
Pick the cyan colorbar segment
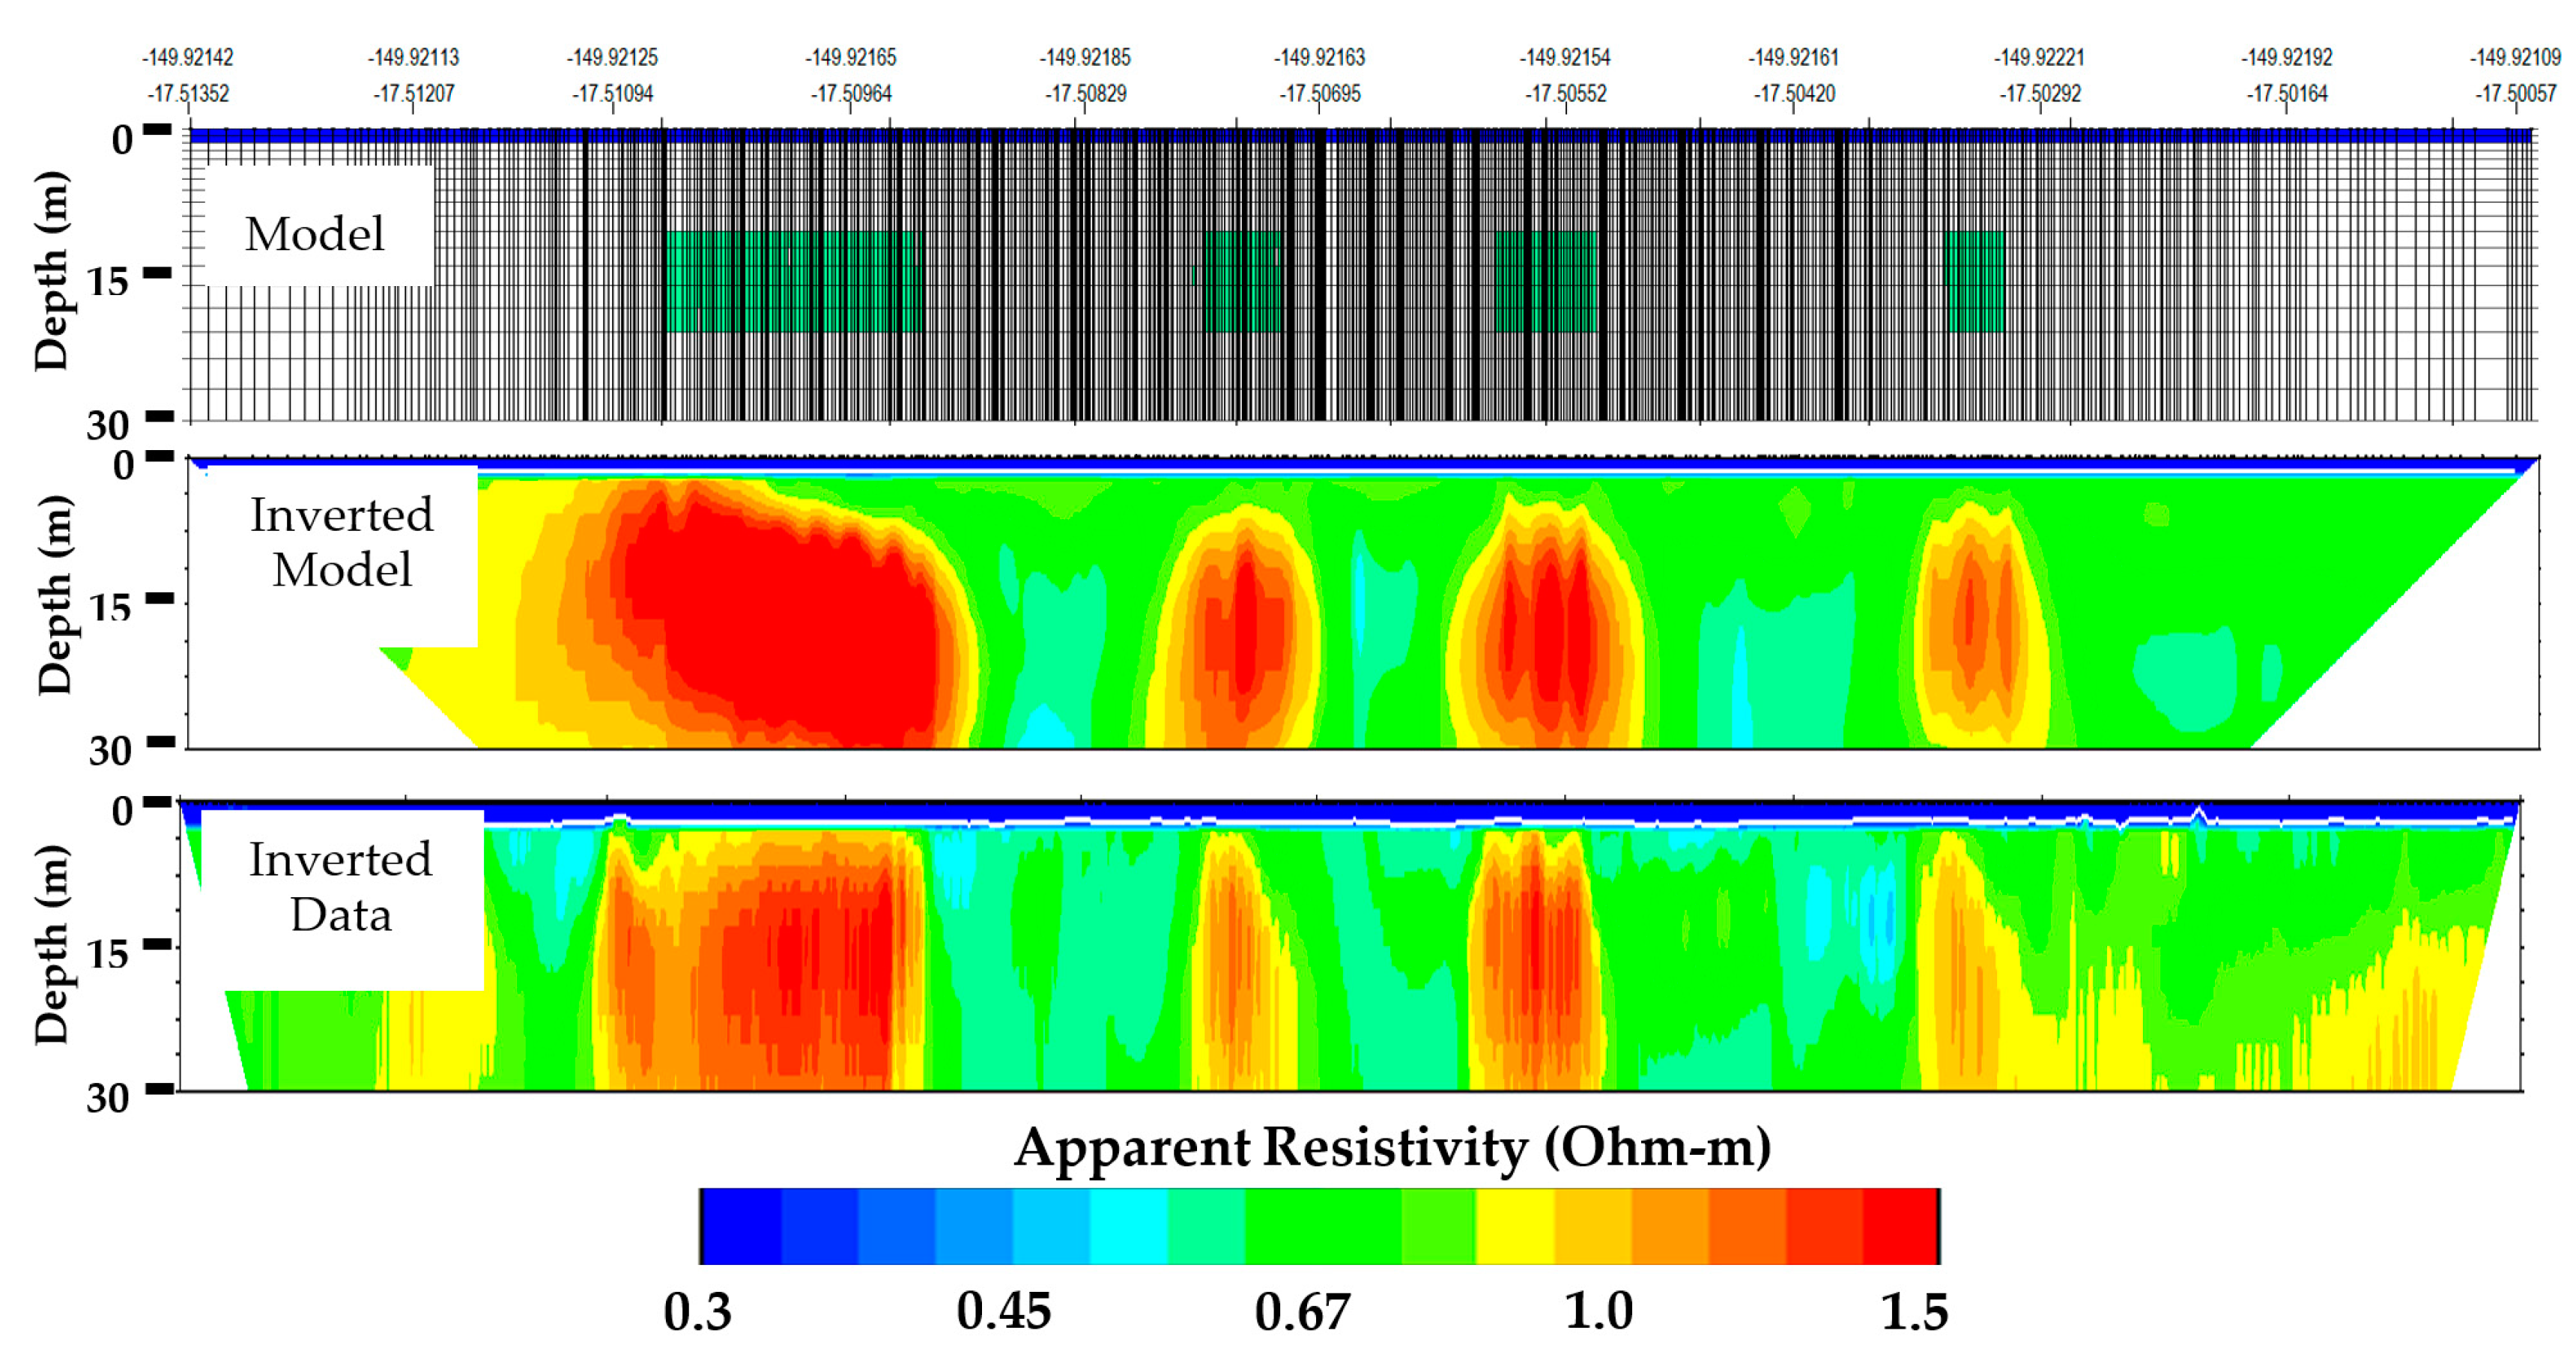(x=1128, y=1226)
